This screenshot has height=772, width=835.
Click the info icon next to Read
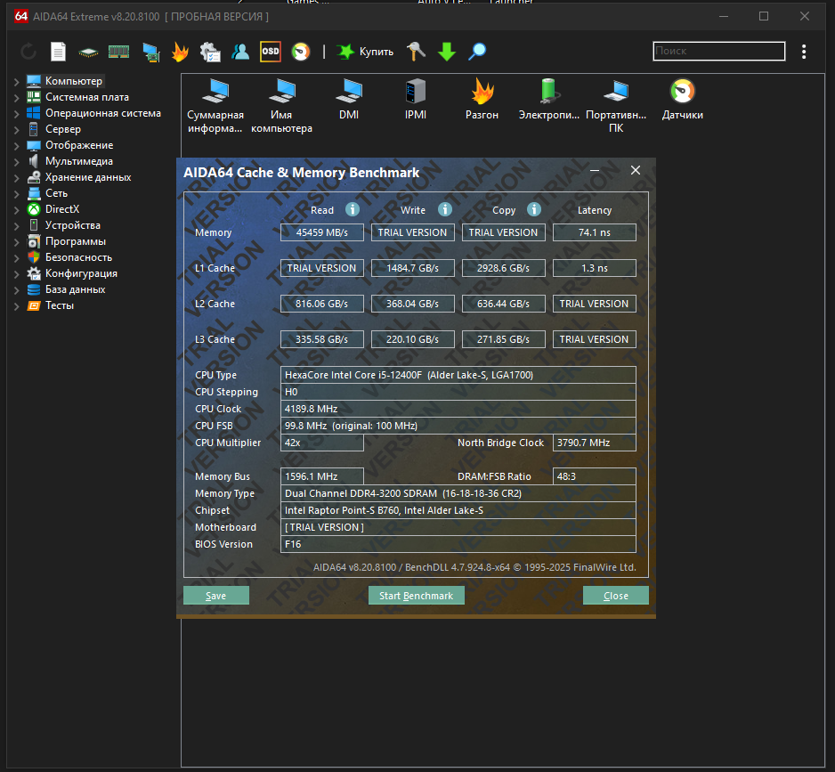(353, 209)
